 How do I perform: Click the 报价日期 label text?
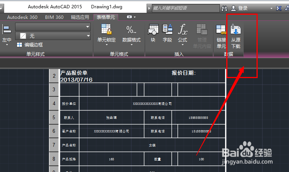click(184, 73)
